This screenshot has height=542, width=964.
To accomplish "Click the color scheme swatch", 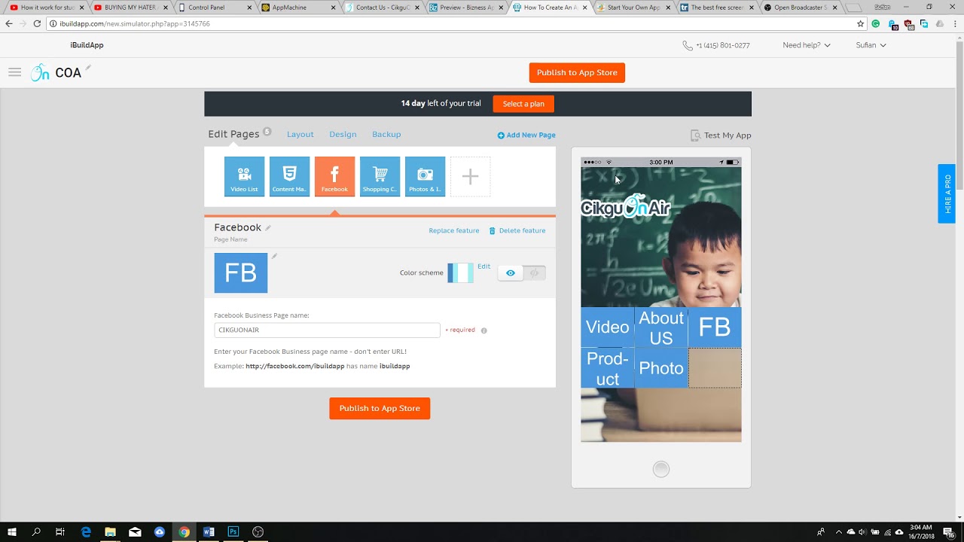I will point(460,273).
